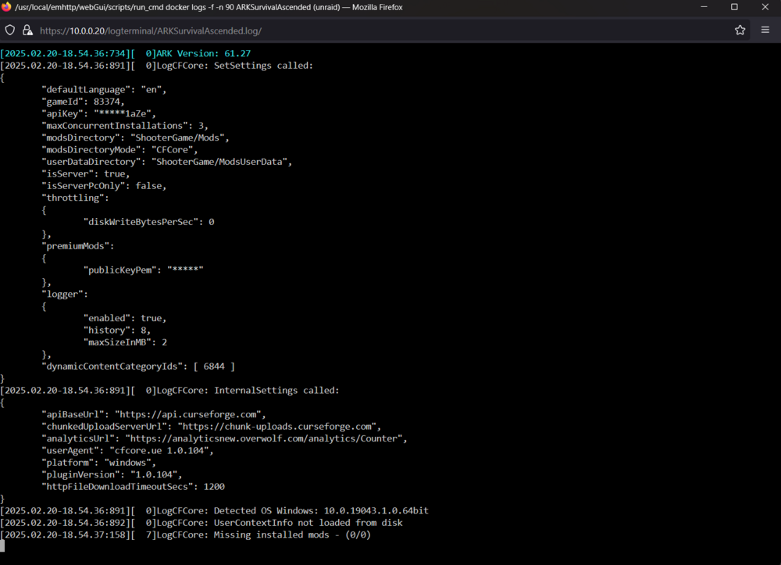The height and width of the screenshot is (565, 781).
Task: Click the "throttling" key line
Action: point(75,198)
